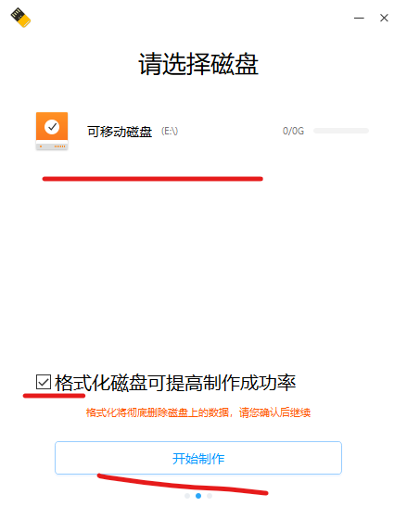This screenshot has width=394, height=507.
Task: Close the boot disk maker window
Action: click(x=384, y=18)
